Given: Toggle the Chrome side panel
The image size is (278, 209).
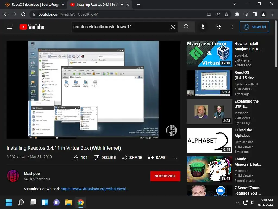Looking at the screenshot, I should click(255, 14).
